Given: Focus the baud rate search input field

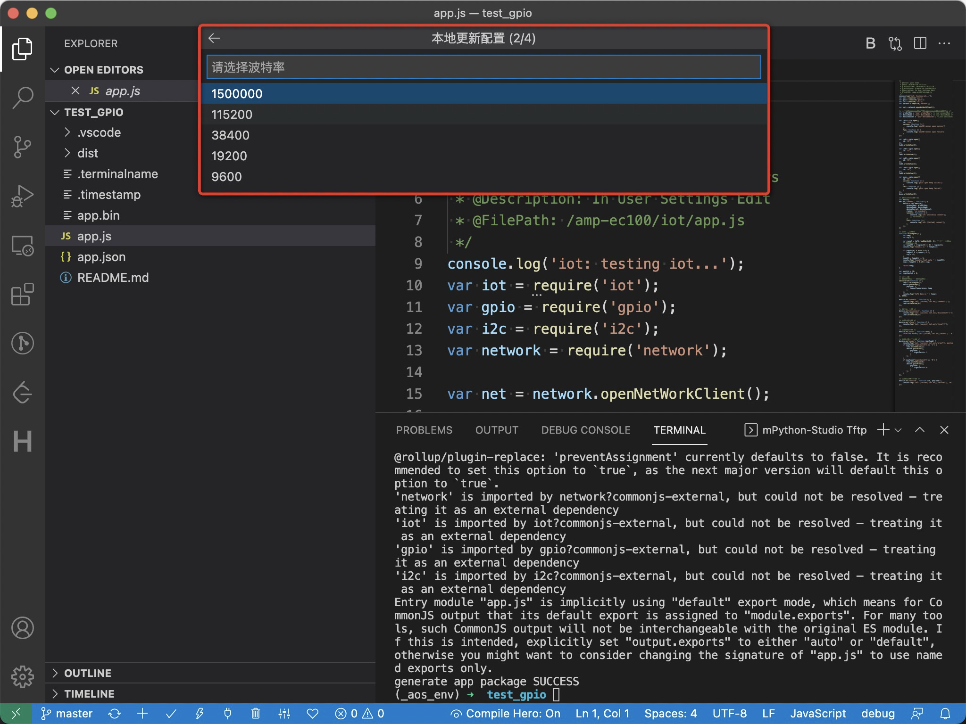Looking at the screenshot, I should click(x=484, y=67).
